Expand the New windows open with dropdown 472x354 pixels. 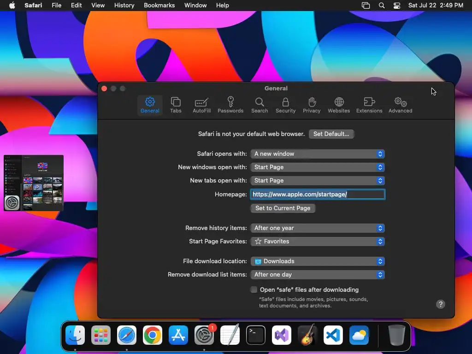tap(318, 167)
